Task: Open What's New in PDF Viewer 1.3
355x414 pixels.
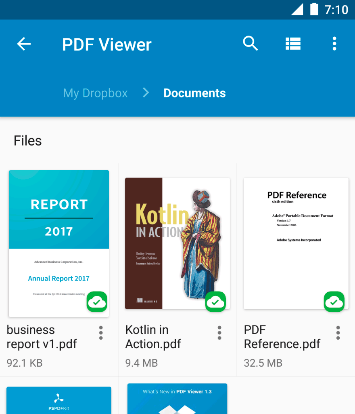Action: tap(177, 399)
